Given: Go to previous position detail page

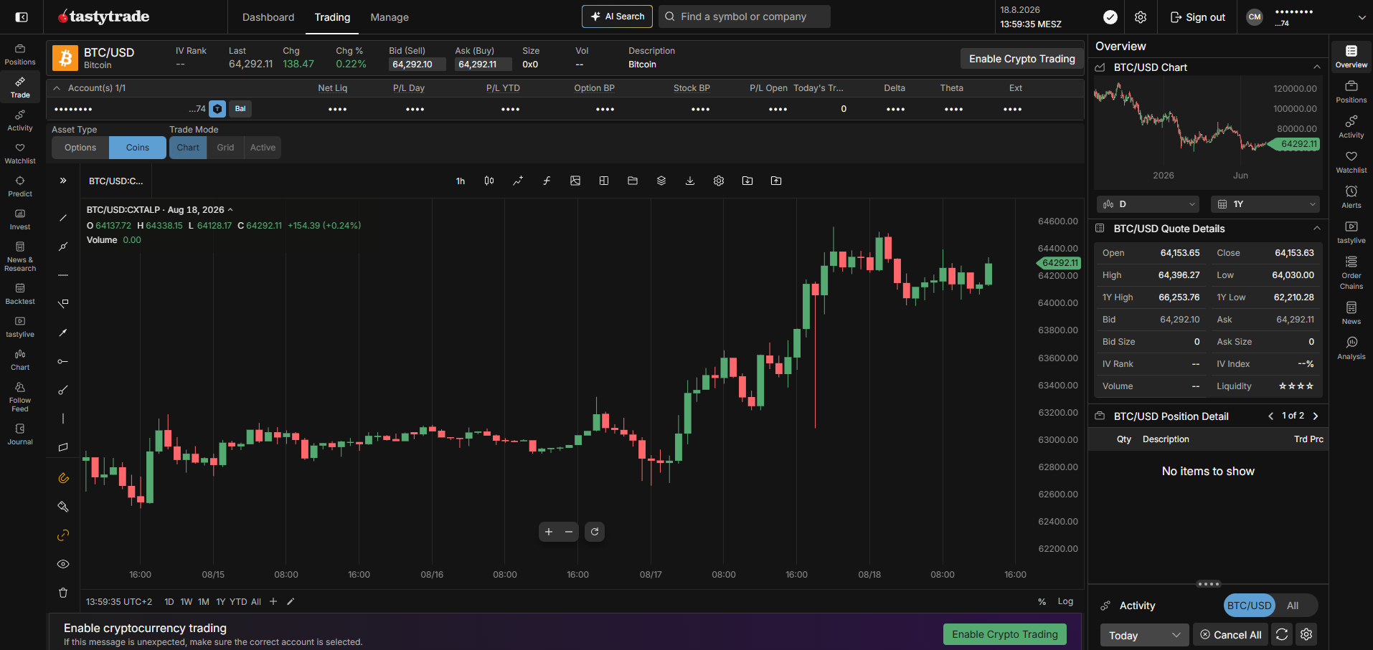Looking at the screenshot, I should [1271, 416].
